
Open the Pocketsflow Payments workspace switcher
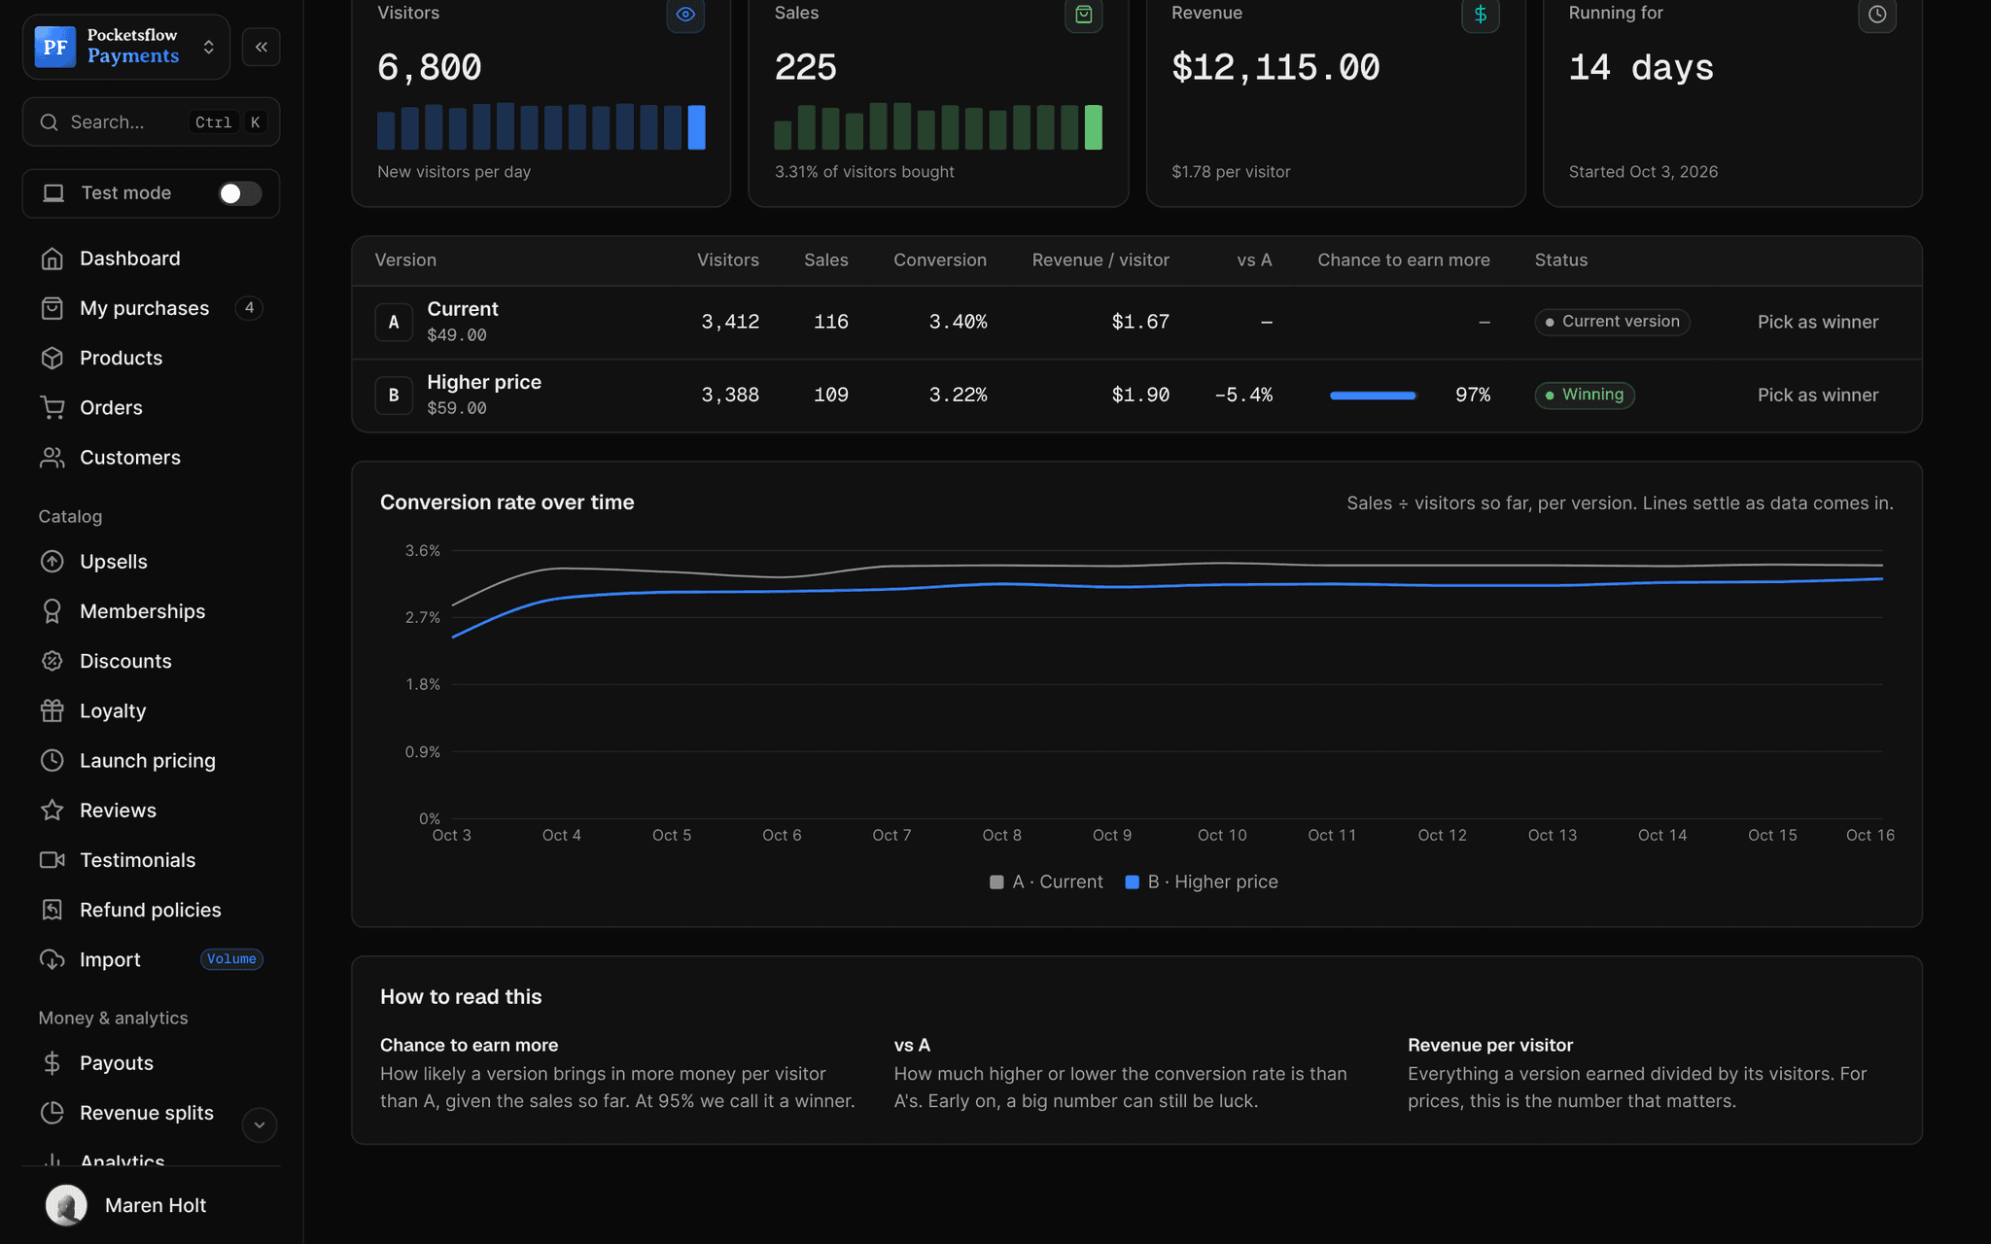[x=126, y=47]
